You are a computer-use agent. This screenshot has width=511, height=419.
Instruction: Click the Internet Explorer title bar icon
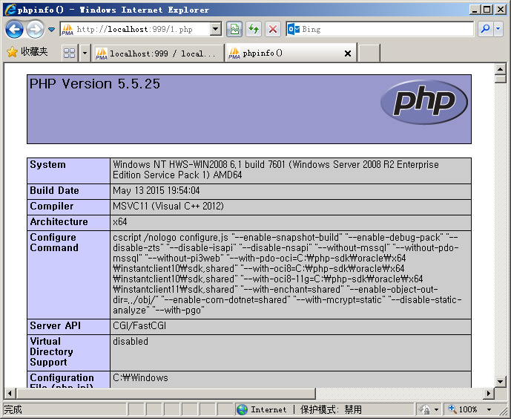[x=10, y=10]
